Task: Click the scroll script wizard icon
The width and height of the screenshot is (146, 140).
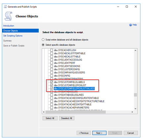Action: coord(8,16)
